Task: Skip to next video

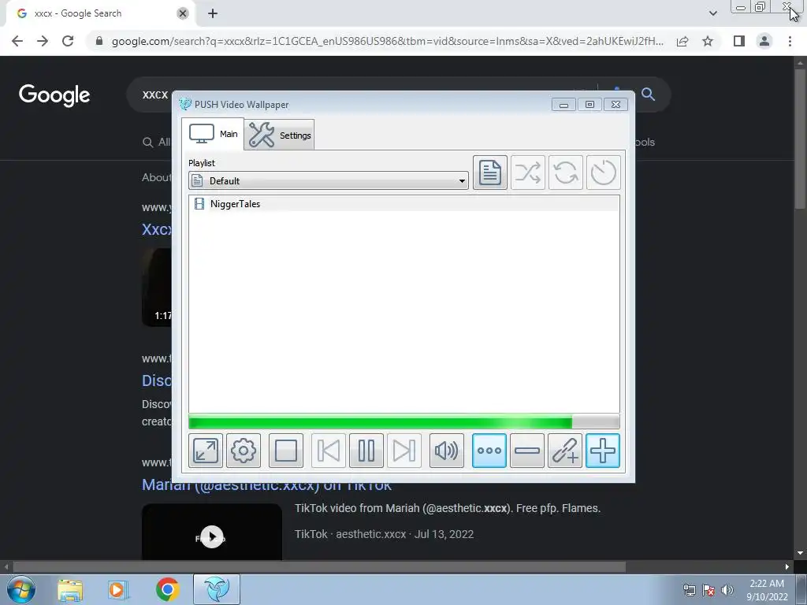Action: 404,451
